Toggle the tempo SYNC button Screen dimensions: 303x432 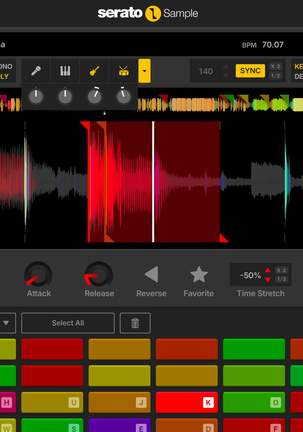coord(250,71)
